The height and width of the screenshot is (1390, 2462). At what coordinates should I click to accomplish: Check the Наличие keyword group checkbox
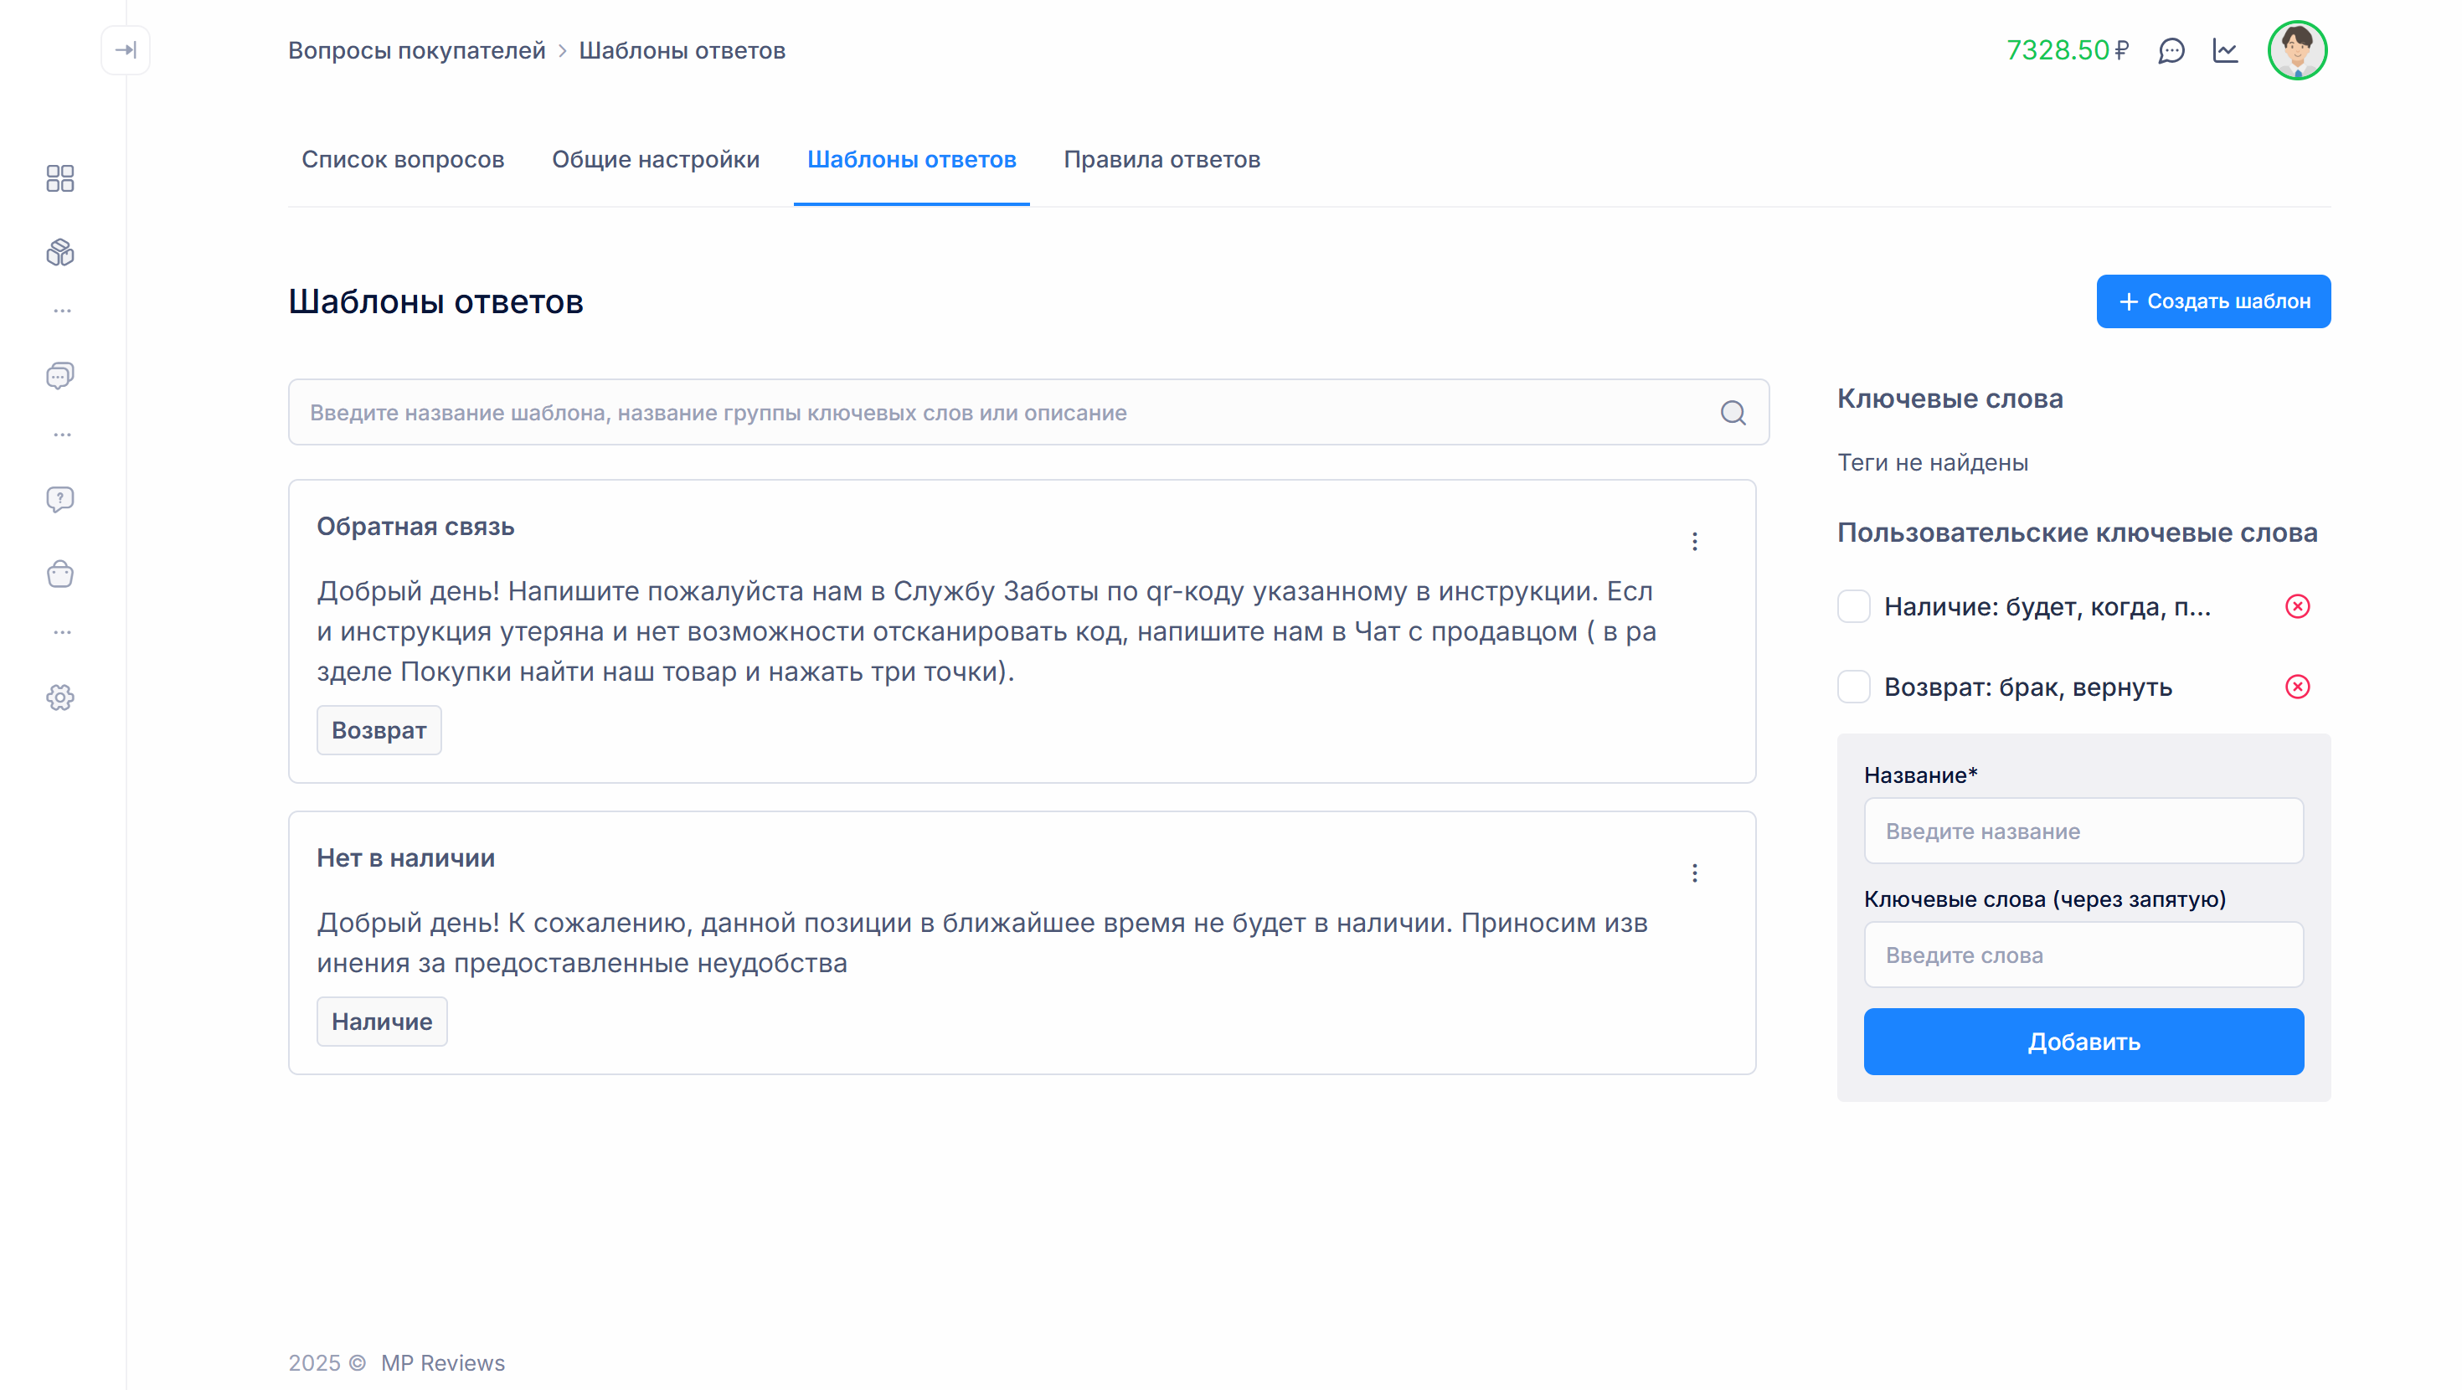click(x=1854, y=606)
